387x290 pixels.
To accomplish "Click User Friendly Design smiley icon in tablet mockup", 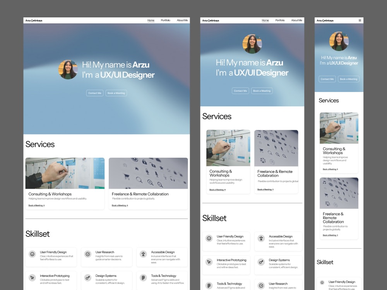I will tap(209, 238).
